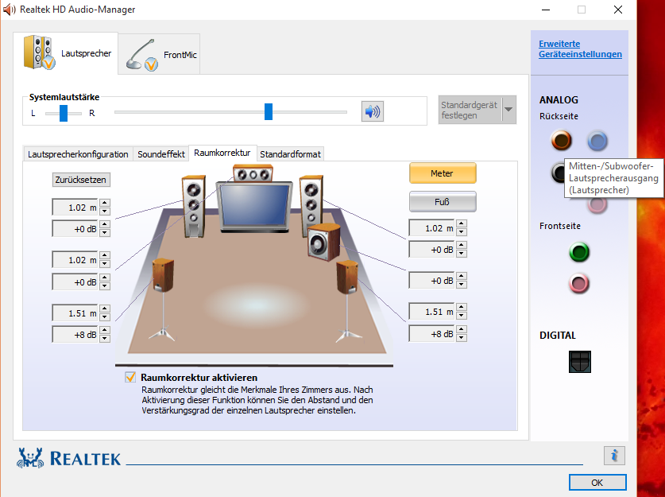This screenshot has height=497, width=665.
Task: Click the center speaker above the TV
Action: coord(253,173)
